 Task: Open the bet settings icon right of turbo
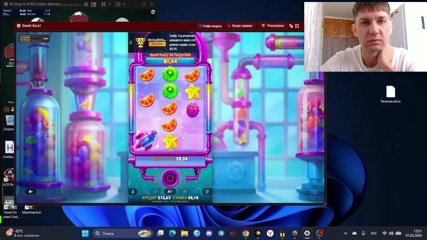click(x=184, y=192)
